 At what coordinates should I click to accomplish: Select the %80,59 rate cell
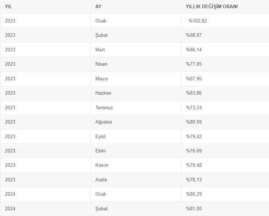click(194, 122)
